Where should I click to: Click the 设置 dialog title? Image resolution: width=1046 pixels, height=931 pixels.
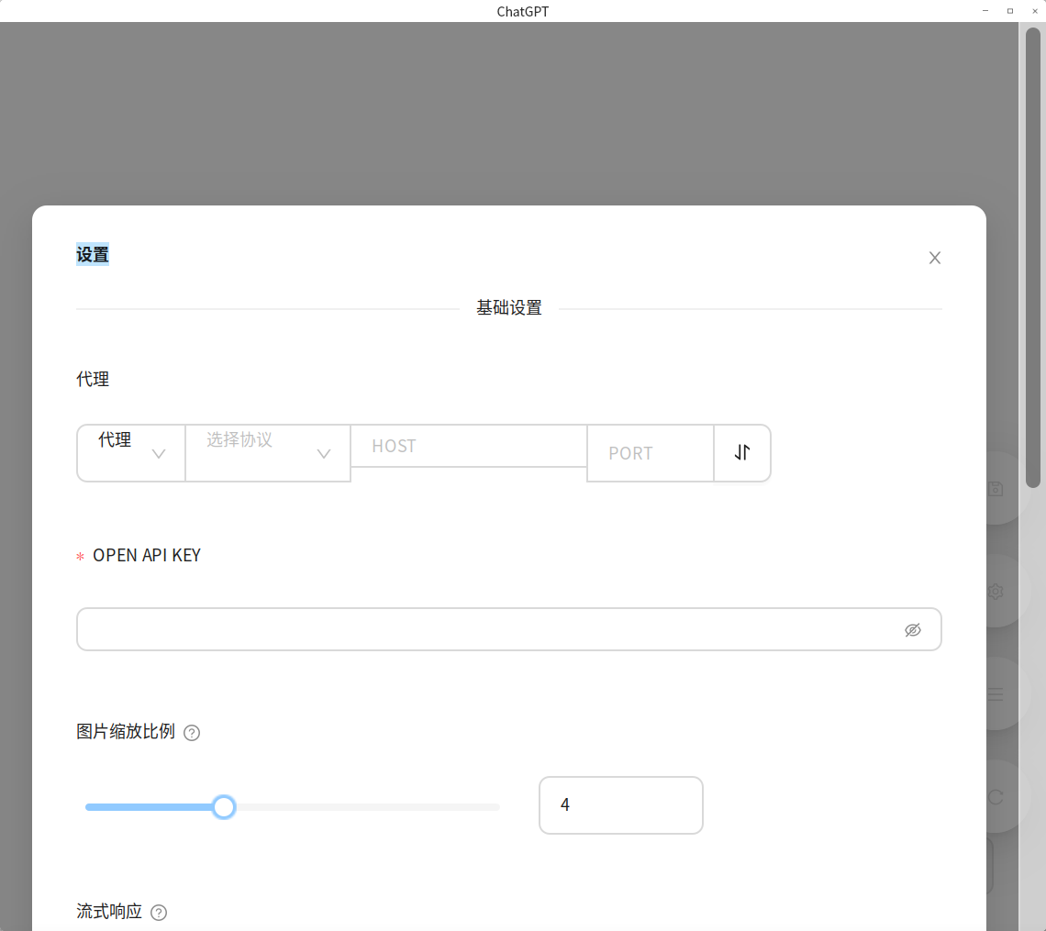92,254
